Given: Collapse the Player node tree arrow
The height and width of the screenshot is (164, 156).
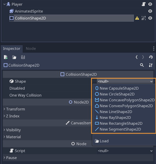Looking at the screenshot, I should (x=4, y=4).
